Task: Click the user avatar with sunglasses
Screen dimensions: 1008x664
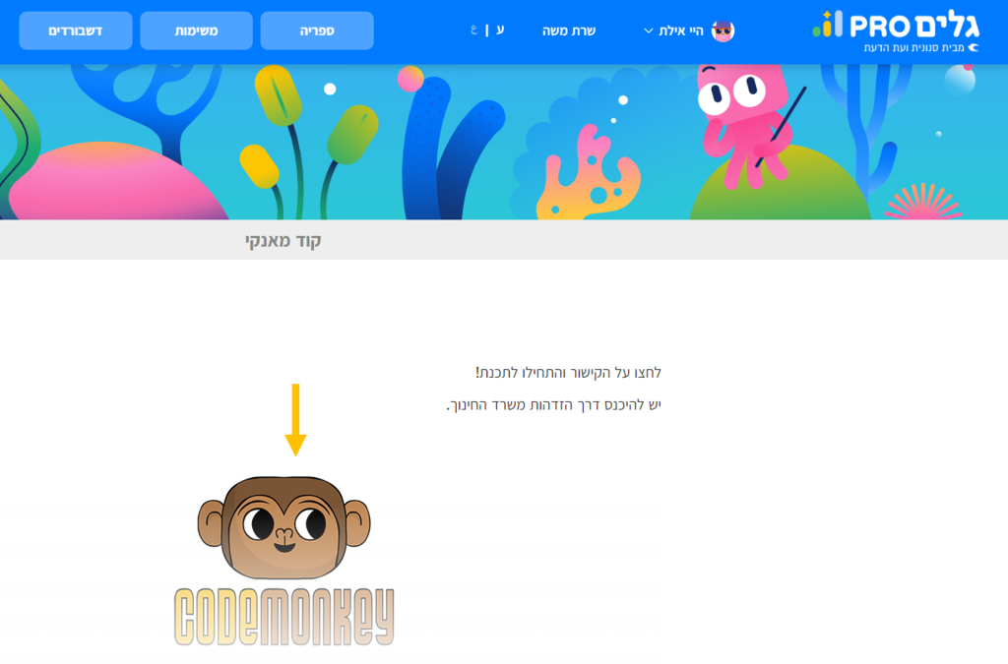Action: tap(723, 30)
